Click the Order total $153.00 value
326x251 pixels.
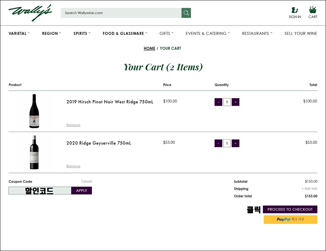point(311,196)
